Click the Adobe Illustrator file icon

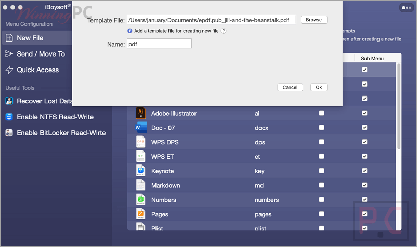(141, 113)
